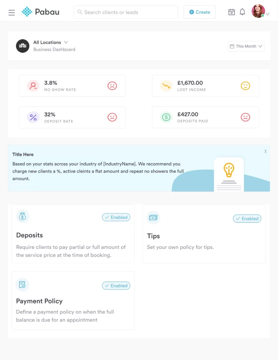Click the lost income trend icon
The width and height of the screenshot is (278, 360).
point(166,86)
